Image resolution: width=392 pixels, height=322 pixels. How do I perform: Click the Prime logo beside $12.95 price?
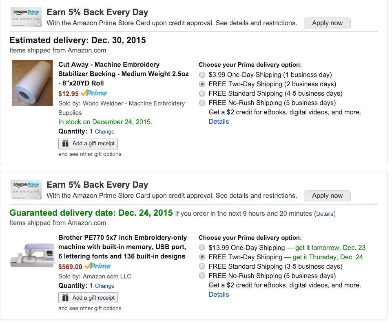[94, 93]
